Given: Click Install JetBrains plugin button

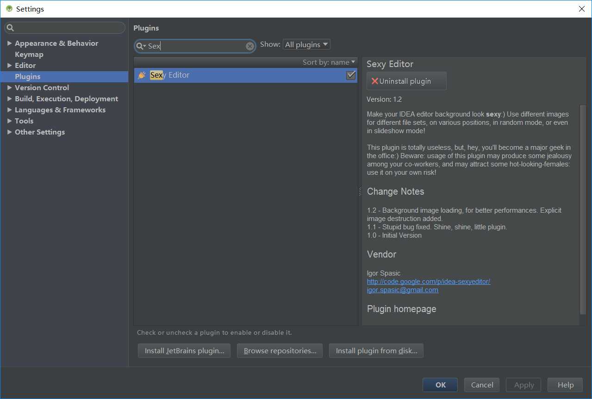Looking at the screenshot, I should tap(184, 350).
